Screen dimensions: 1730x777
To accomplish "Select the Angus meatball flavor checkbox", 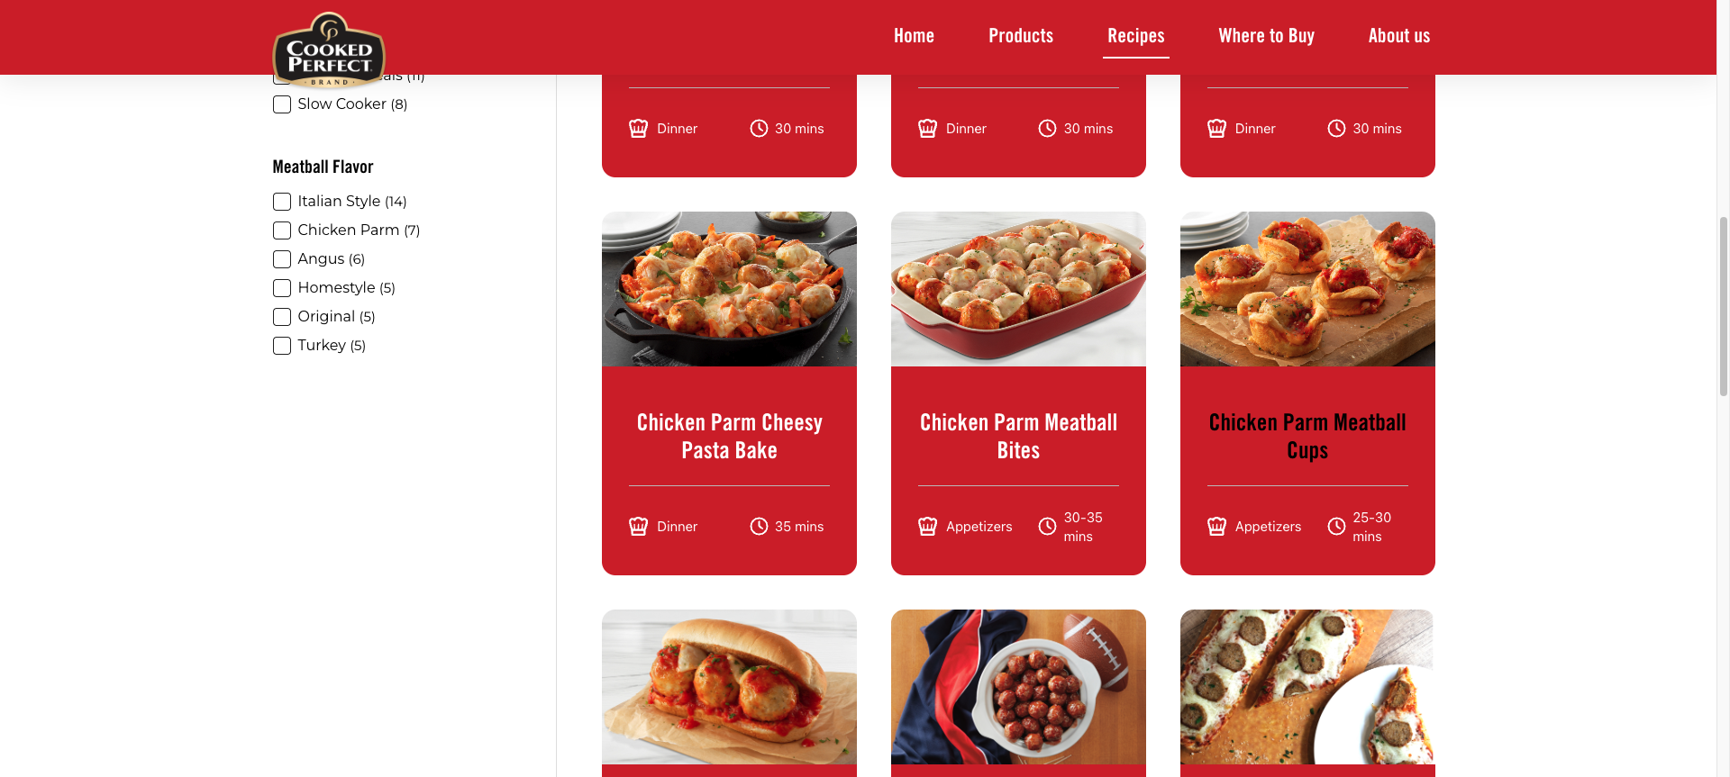I will (x=282, y=259).
